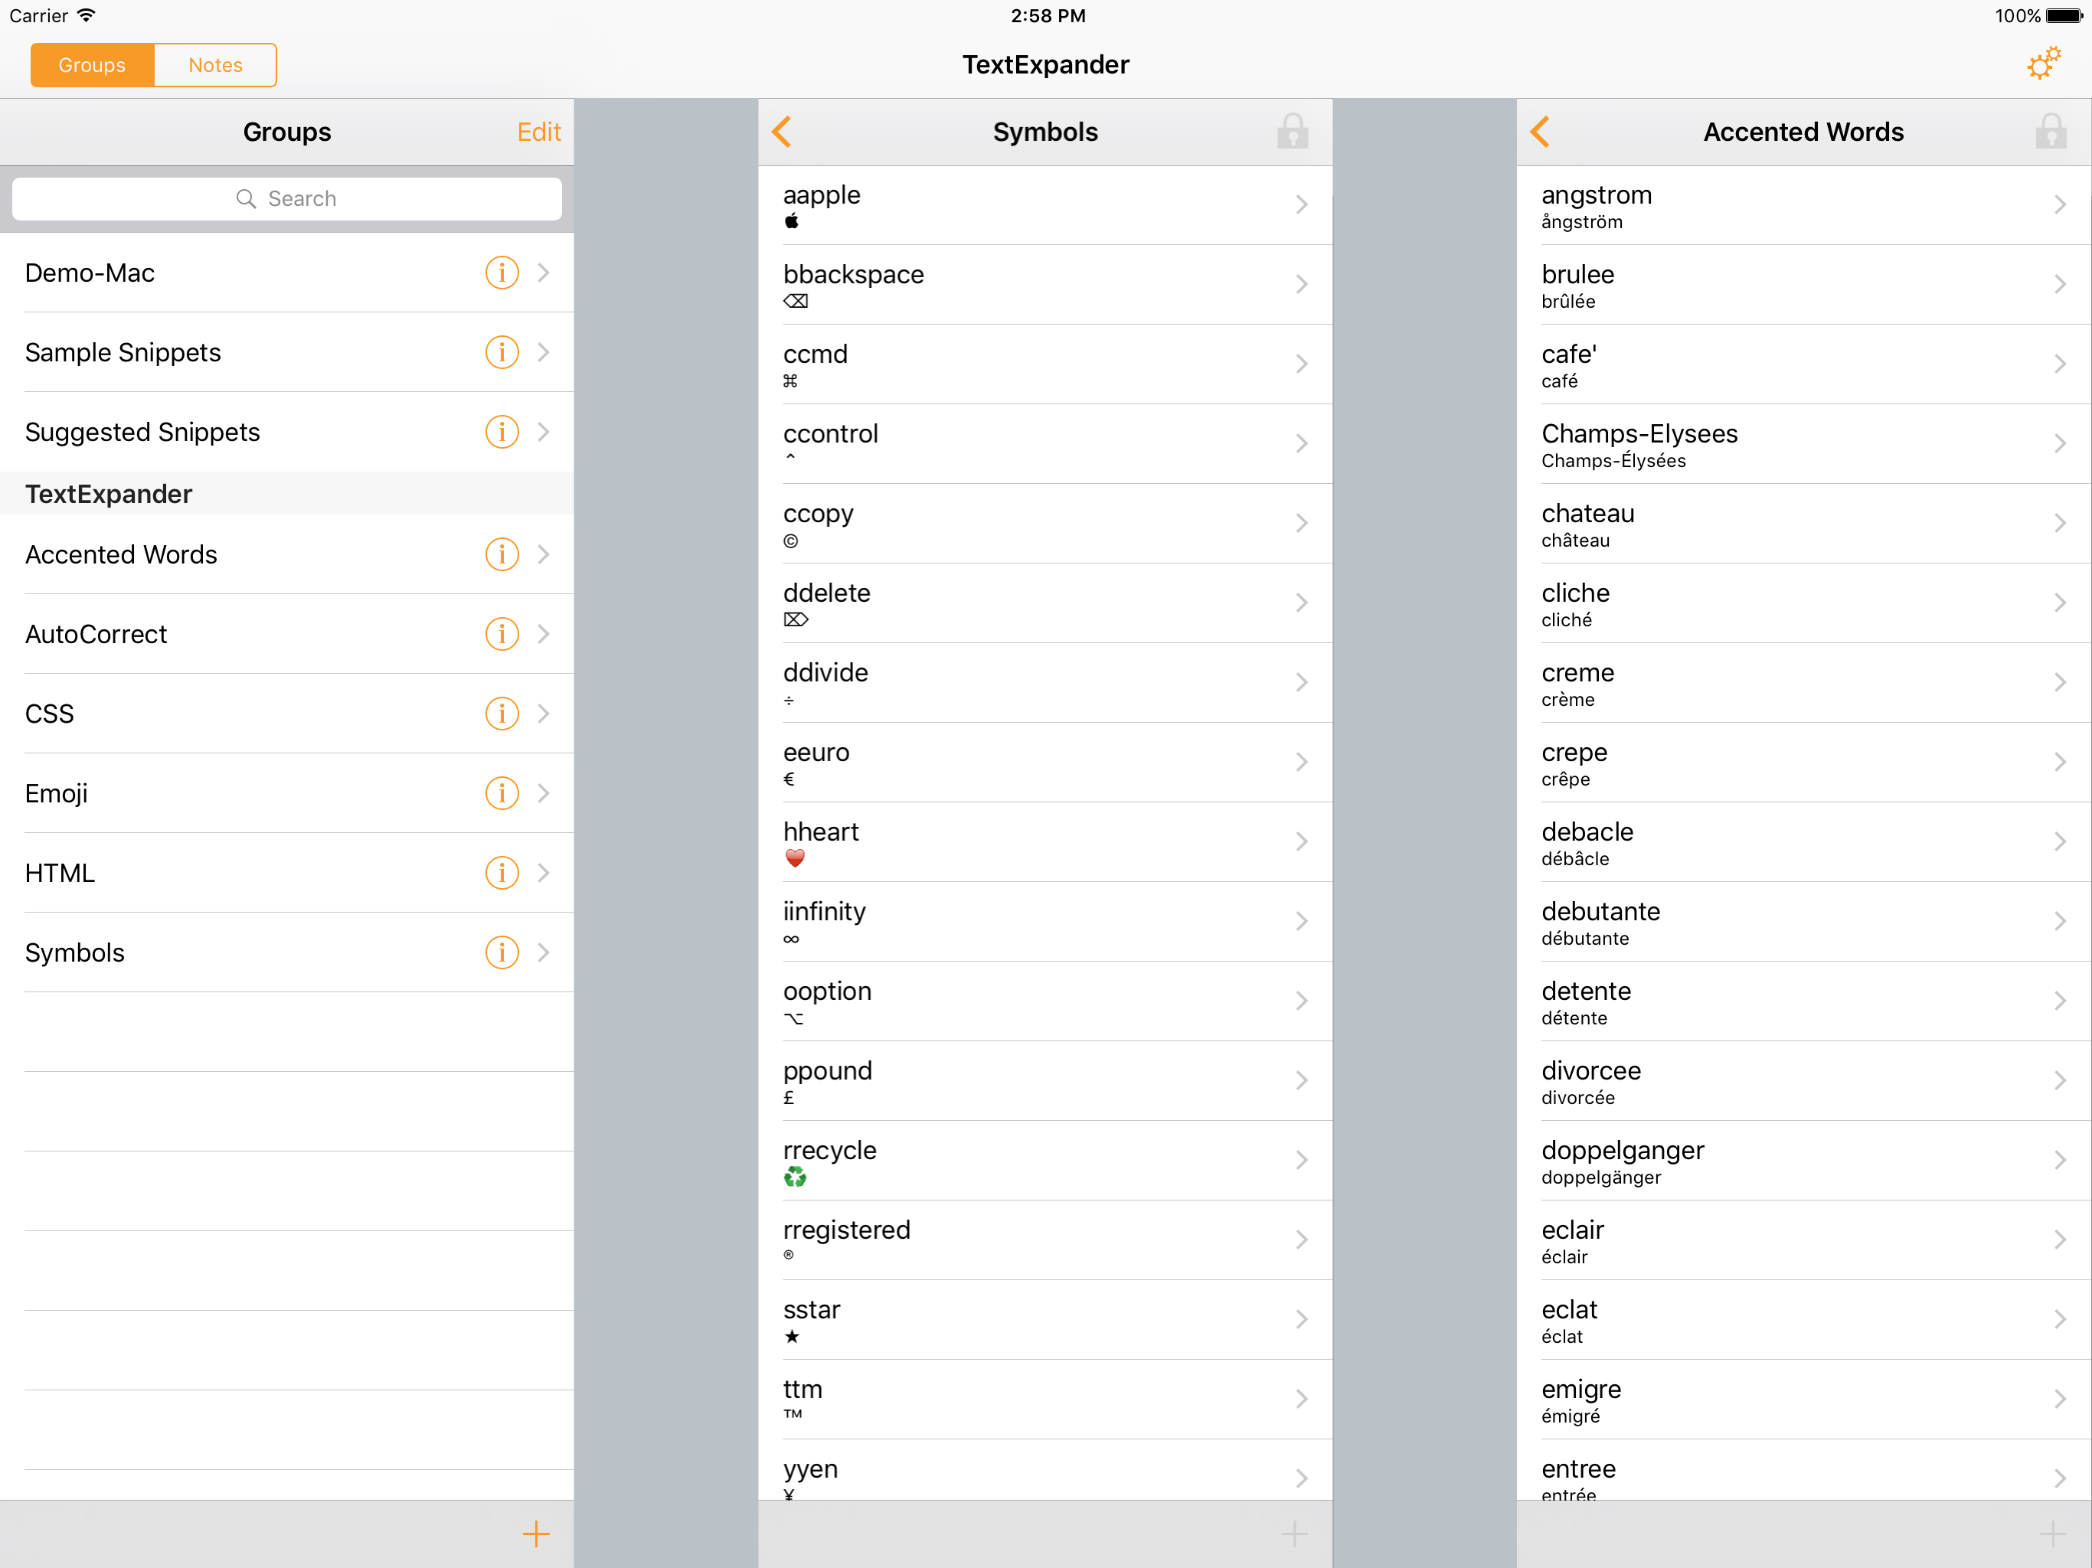
Task: Switch to the Groups segment
Action: (x=92, y=65)
